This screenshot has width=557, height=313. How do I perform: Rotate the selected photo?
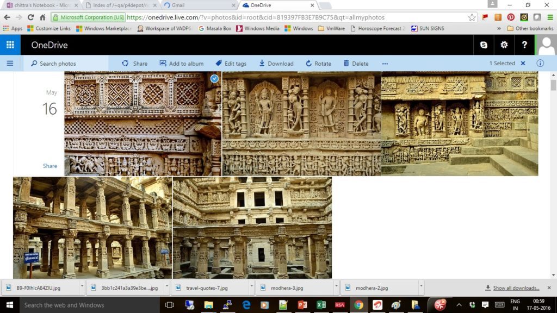(318, 64)
